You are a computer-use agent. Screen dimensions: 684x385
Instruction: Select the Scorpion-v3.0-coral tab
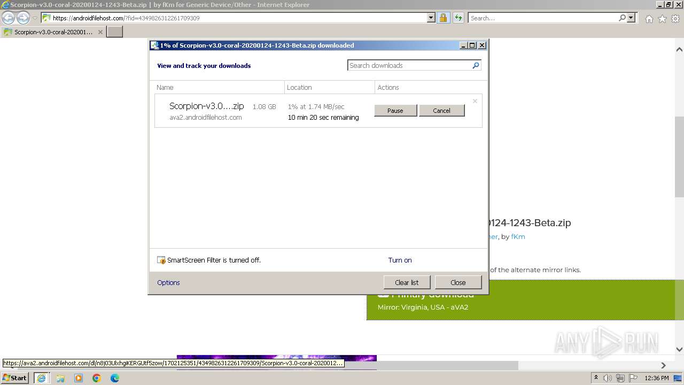click(x=53, y=32)
